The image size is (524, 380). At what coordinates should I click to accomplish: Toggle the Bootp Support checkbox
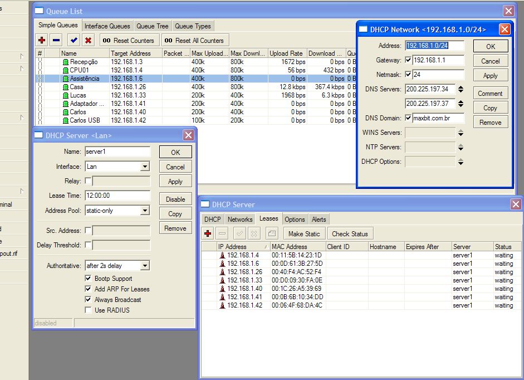click(x=88, y=279)
